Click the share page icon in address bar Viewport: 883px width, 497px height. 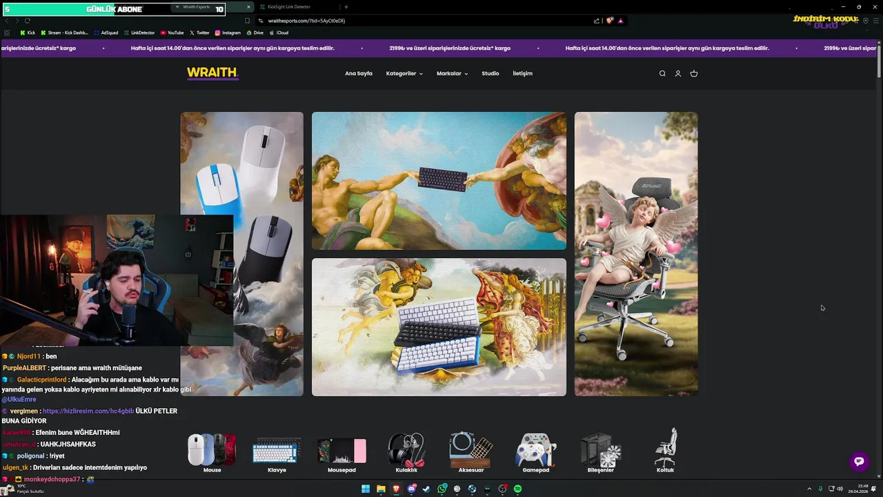pos(597,21)
